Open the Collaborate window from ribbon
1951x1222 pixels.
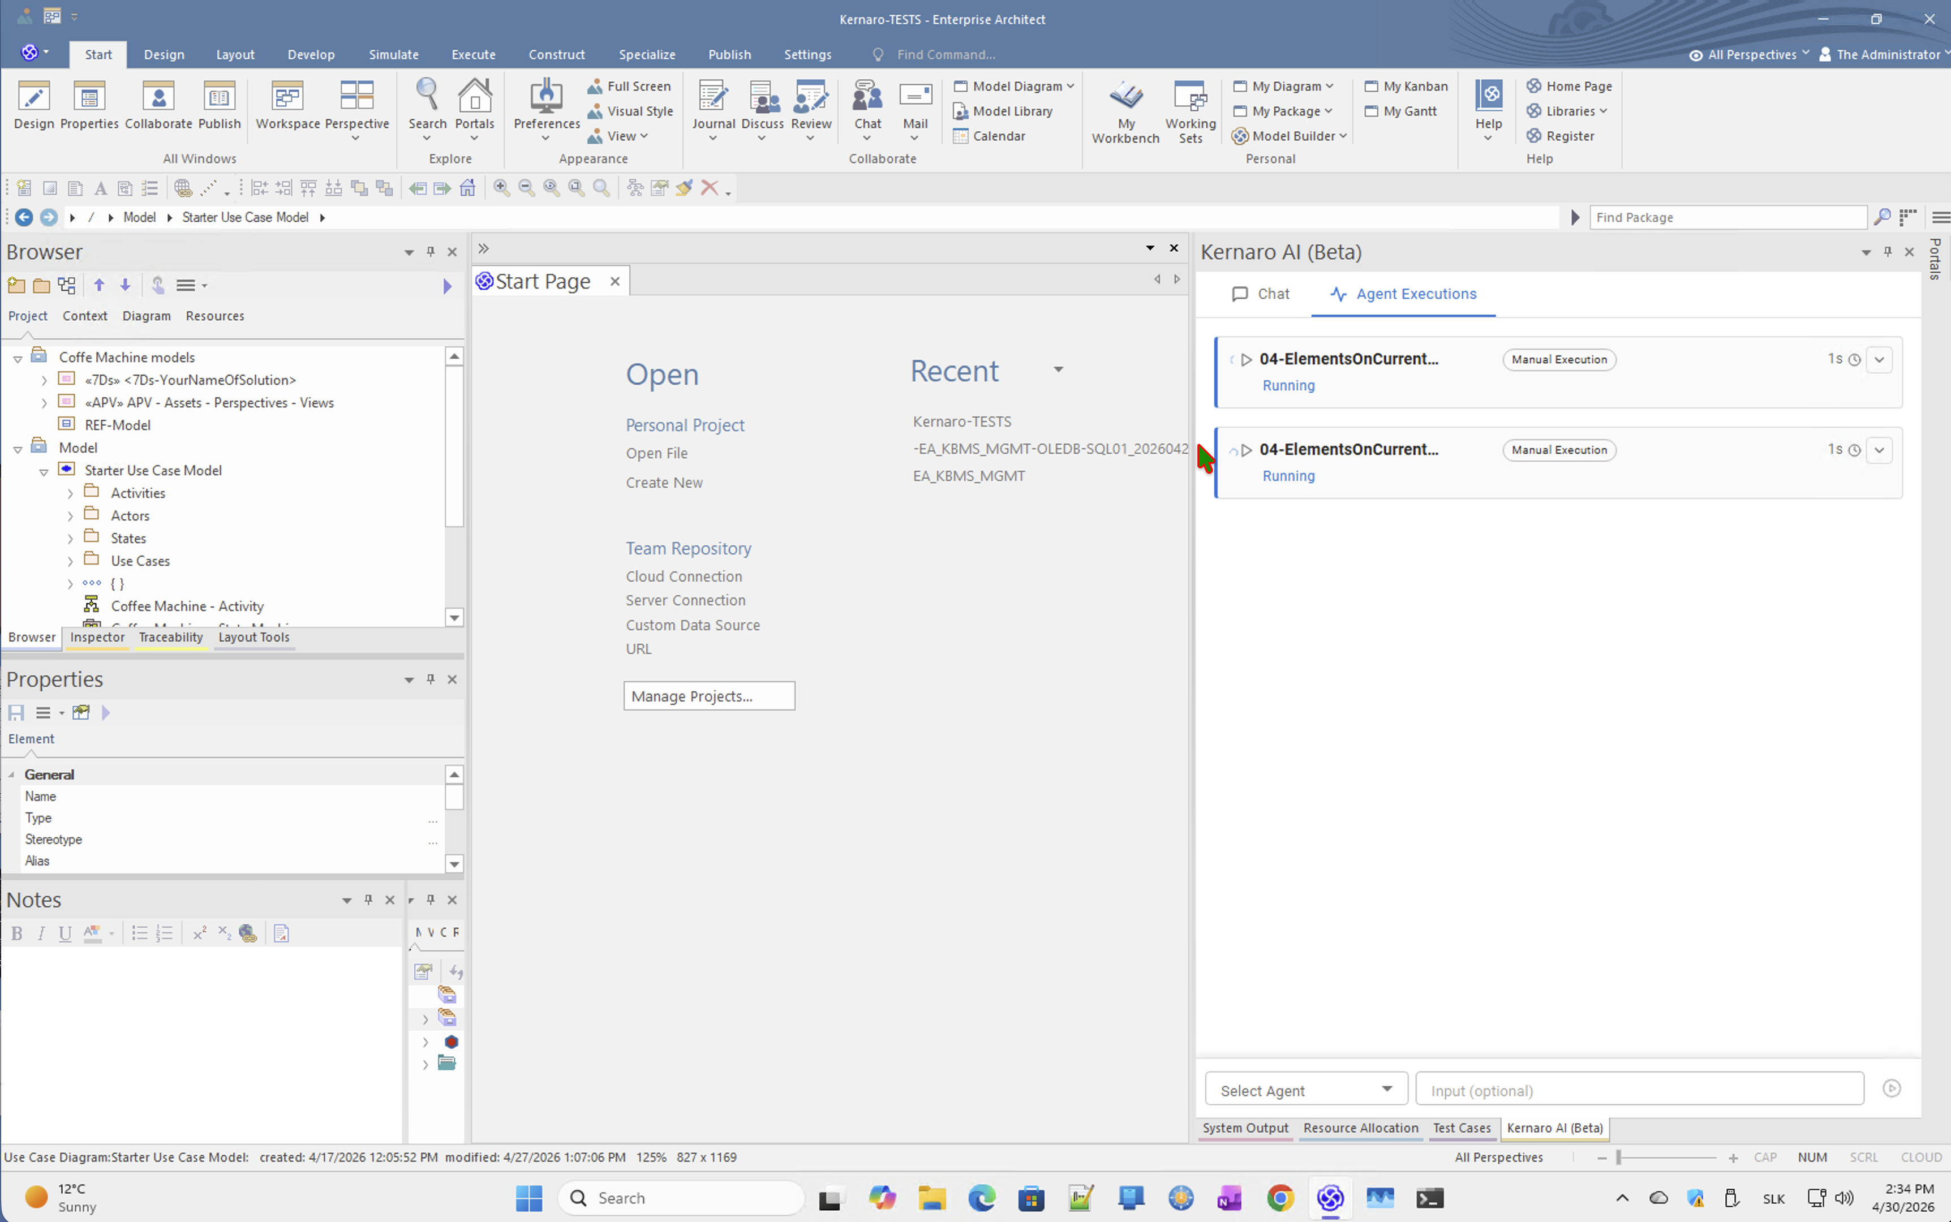click(x=158, y=105)
